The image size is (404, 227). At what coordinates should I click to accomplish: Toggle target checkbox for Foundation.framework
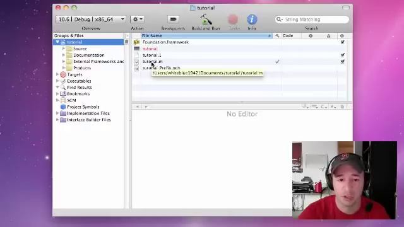tap(342, 42)
